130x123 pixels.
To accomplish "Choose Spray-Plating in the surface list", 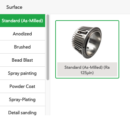I will click(x=23, y=99).
